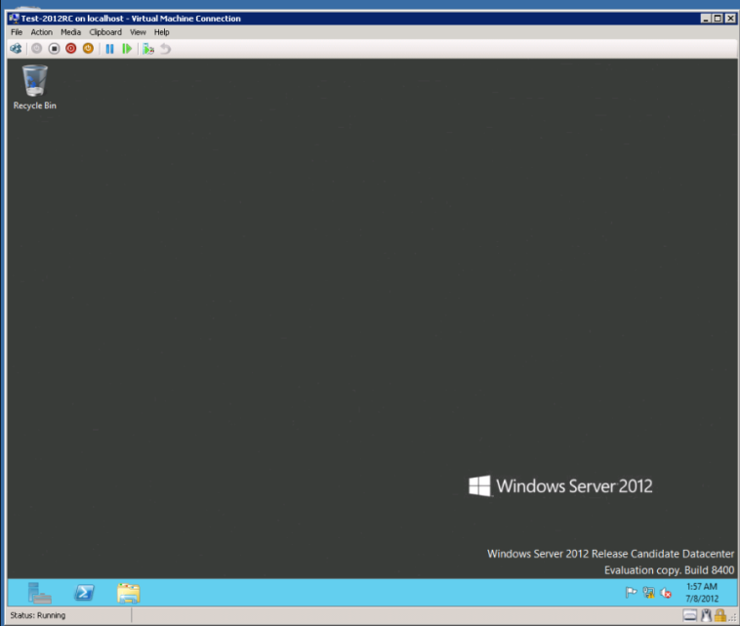Click the window system menu icon
The width and height of the screenshot is (740, 626).
pos(15,19)
